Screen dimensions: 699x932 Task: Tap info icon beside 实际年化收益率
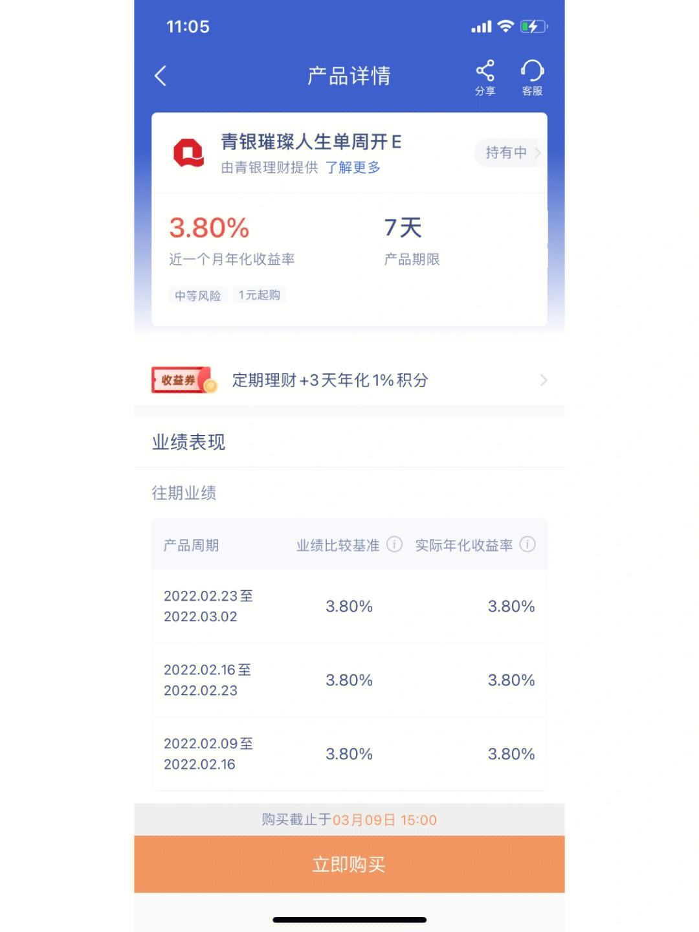pos(527,544)
